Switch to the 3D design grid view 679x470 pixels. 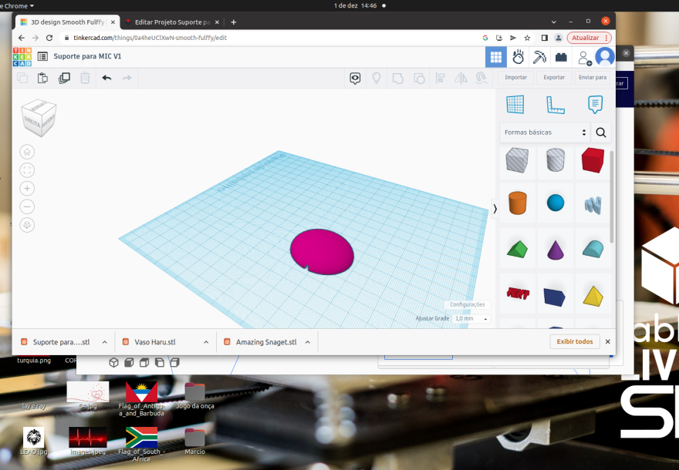tap(496, 57)
